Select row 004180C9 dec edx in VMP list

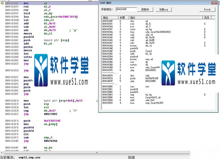pyautogui.click(x=132, y=75)
